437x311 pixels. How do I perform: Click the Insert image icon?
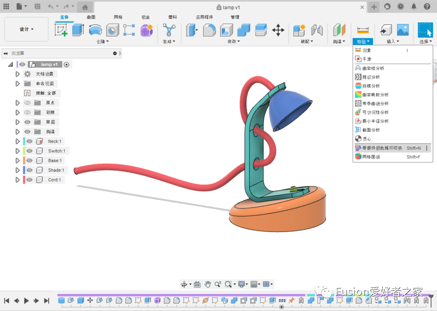tap(402, 30)
